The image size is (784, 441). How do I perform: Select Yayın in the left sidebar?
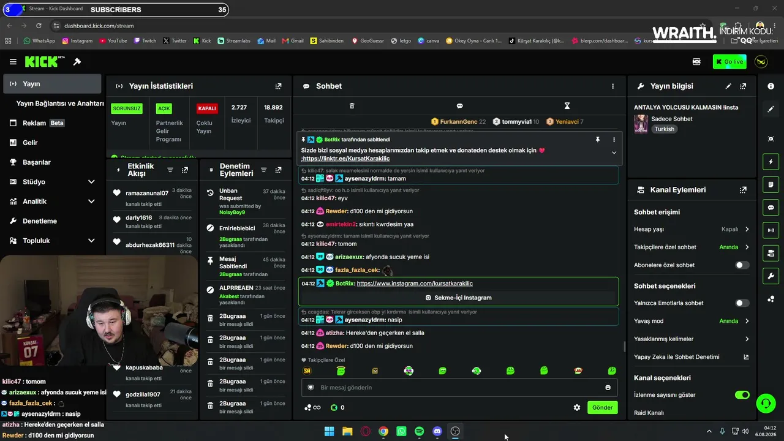point(52,84)
